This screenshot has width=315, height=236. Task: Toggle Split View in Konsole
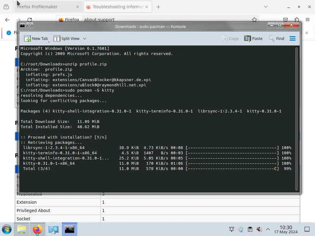point(67,38)
